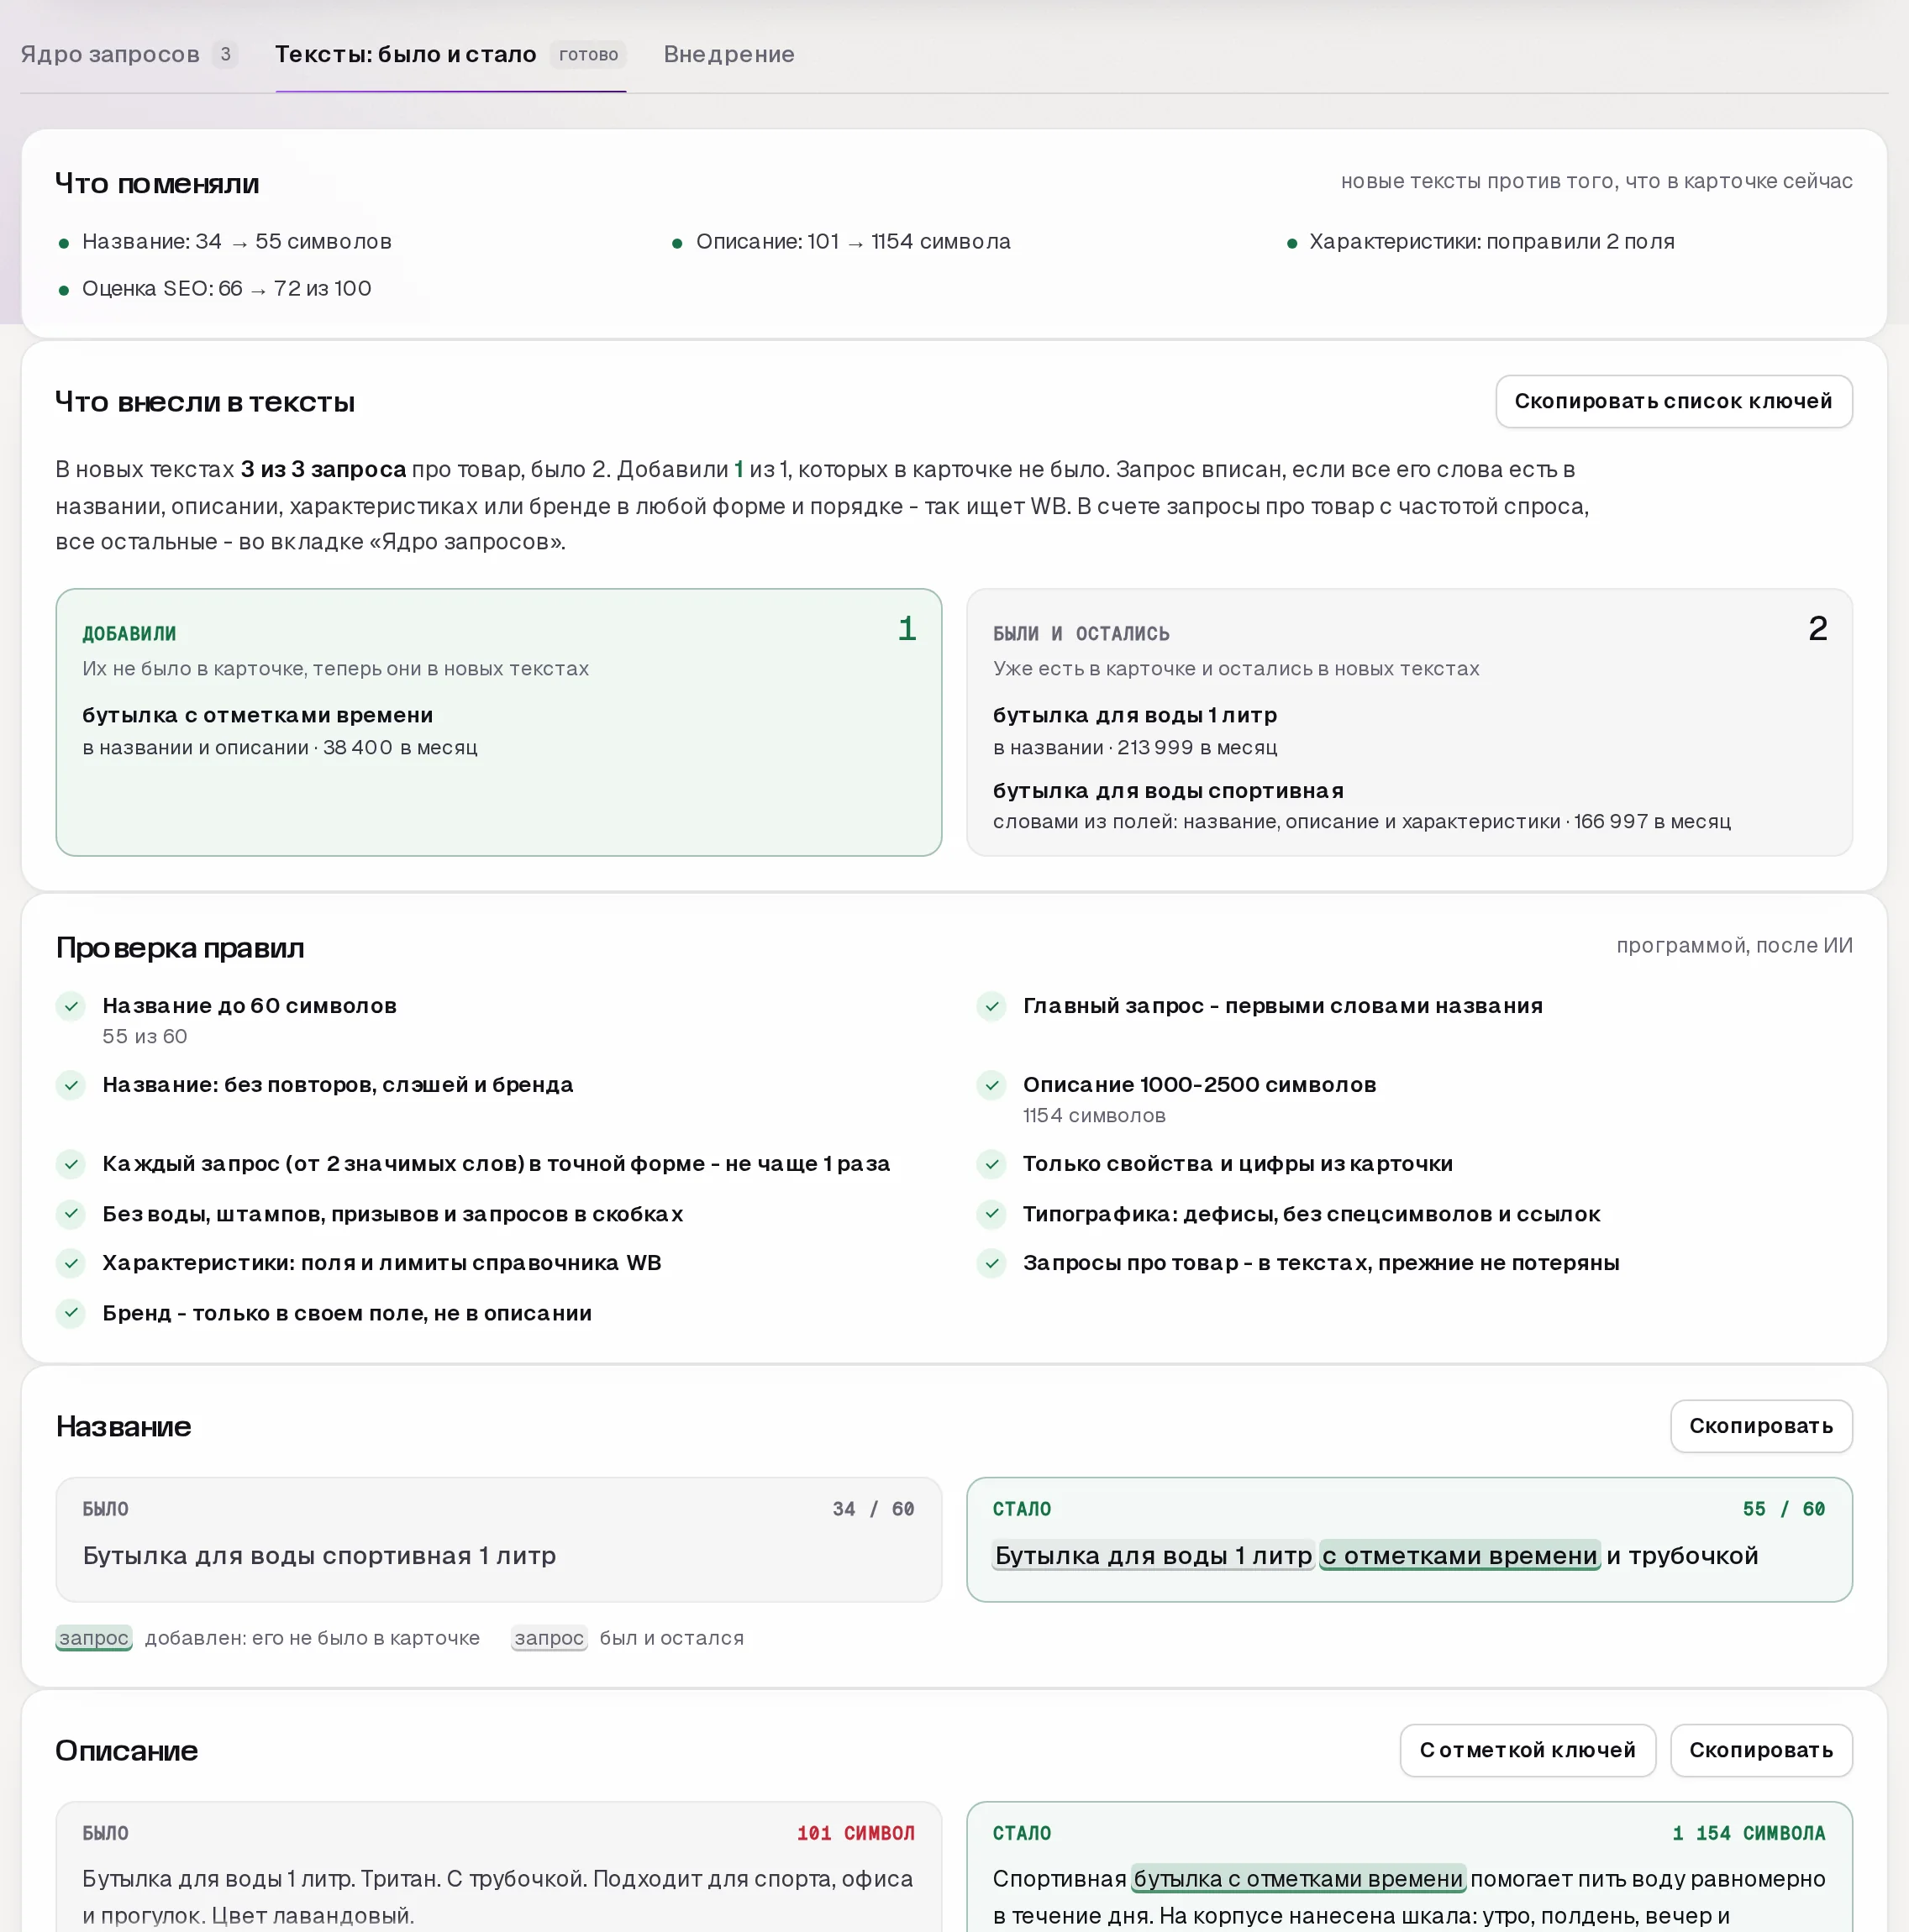
Task: Click the gray «запрос» legend chip «был и остался»
Action: coord(549,1638)
